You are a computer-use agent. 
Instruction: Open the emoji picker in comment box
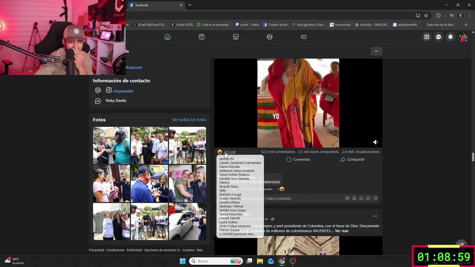tap(354, 198)
